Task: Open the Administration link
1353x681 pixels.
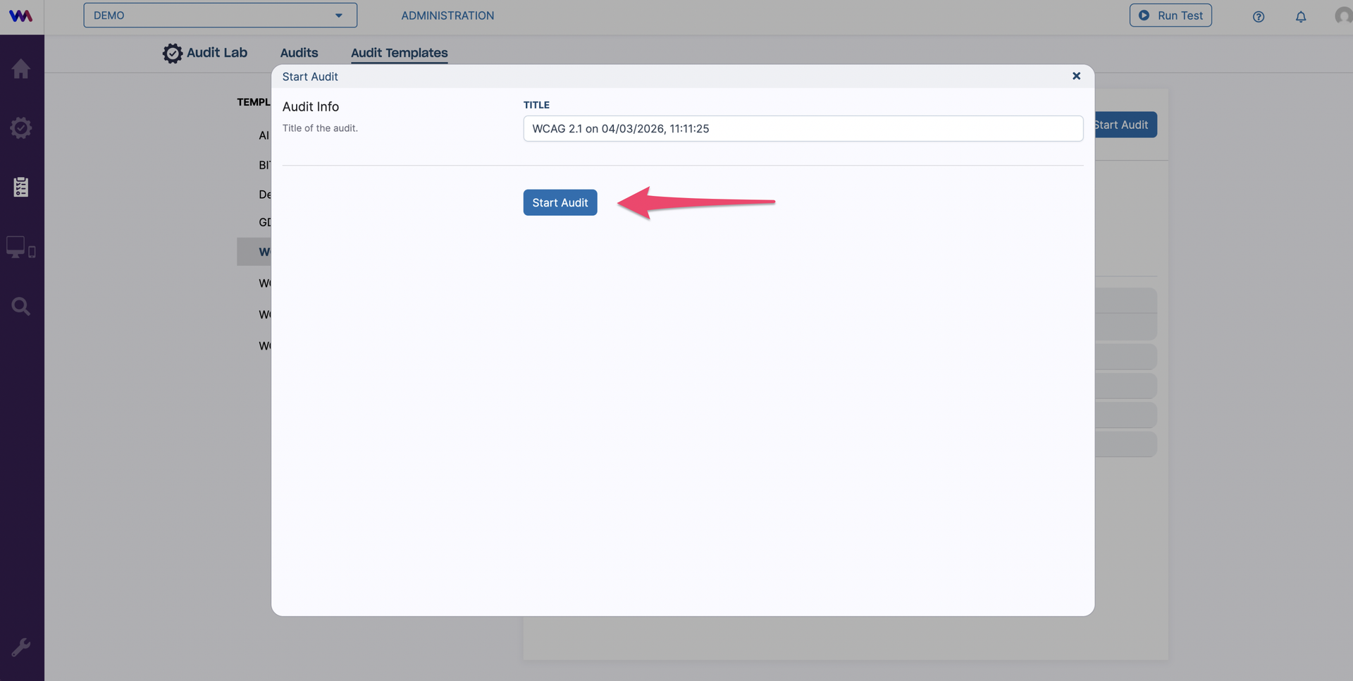Action: click(x=447, y=16)
